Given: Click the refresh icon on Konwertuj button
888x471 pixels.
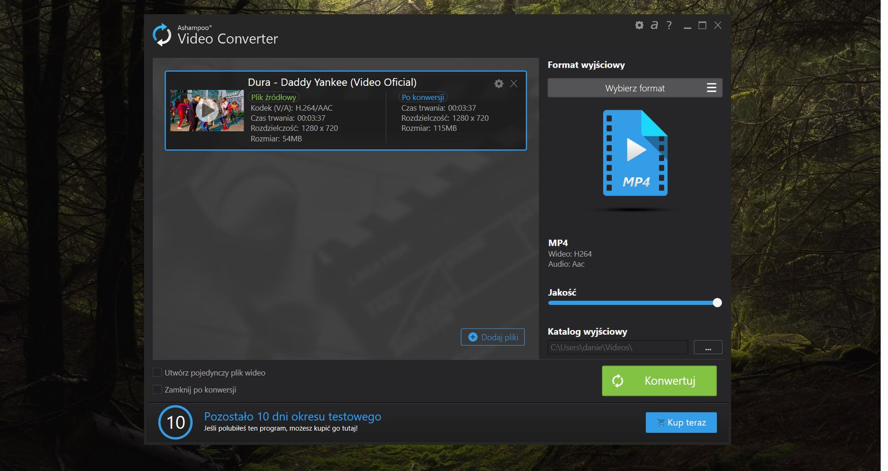Looking at the screenshot, I should [618, 381].
